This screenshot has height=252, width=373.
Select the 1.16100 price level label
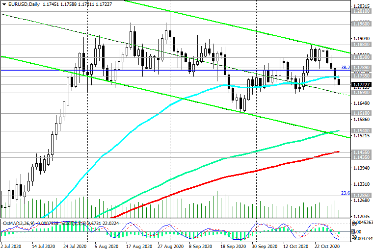[361, 113]
